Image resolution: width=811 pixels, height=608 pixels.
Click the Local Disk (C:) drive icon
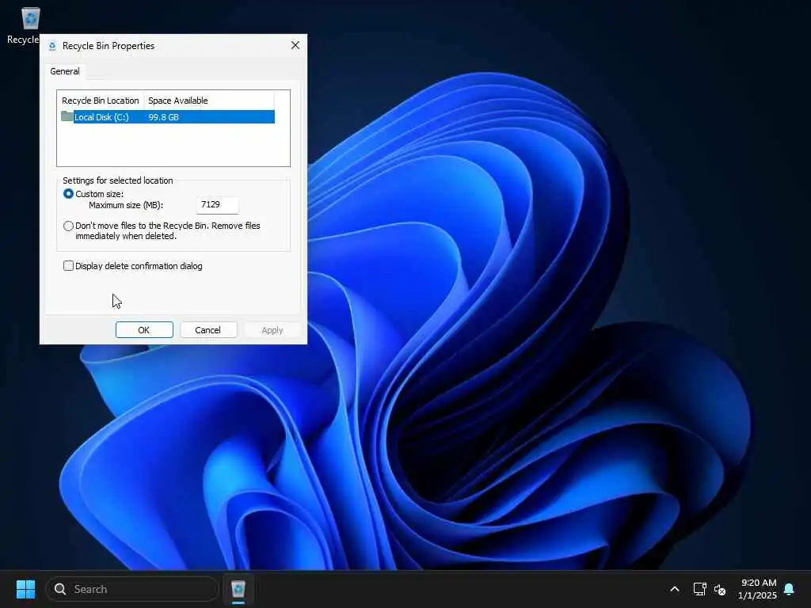click(67, 116)
